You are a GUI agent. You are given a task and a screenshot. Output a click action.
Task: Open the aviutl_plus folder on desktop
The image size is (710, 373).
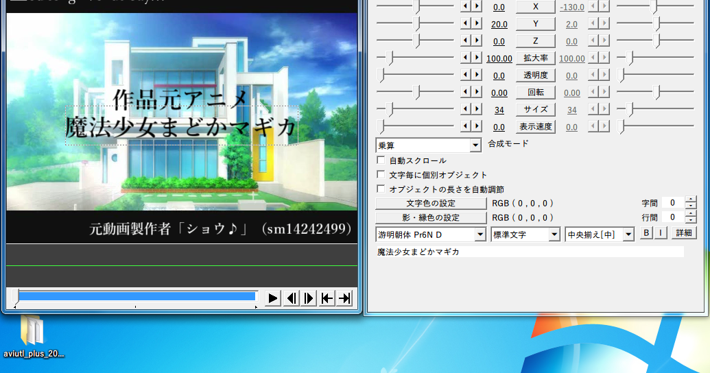pos(33,337)
